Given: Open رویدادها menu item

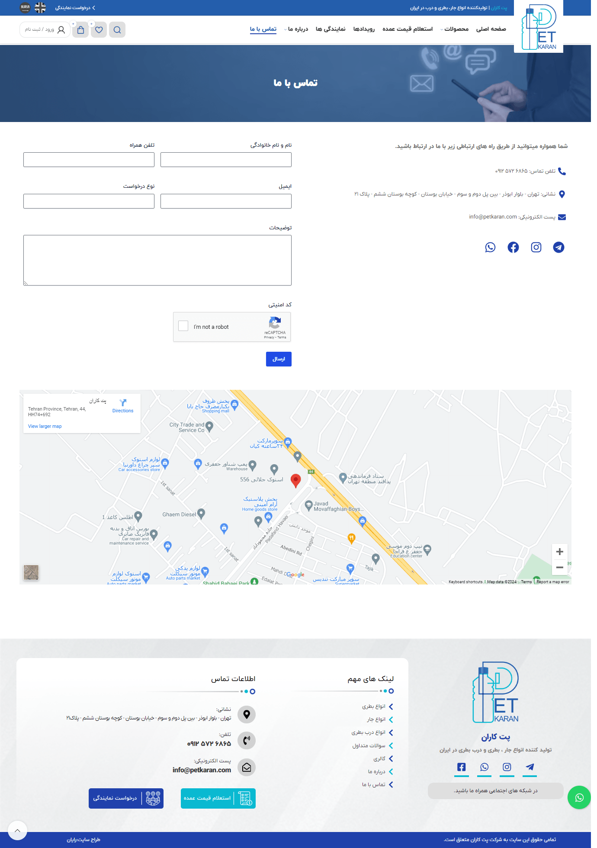Looking at the screenshot, I should 364,29.
